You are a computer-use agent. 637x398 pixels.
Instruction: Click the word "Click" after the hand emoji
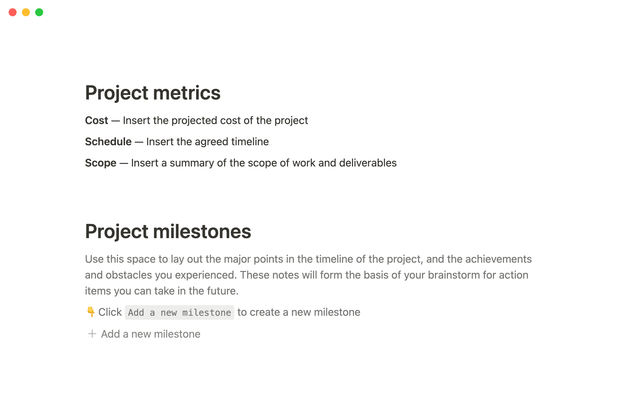[110, 312]
